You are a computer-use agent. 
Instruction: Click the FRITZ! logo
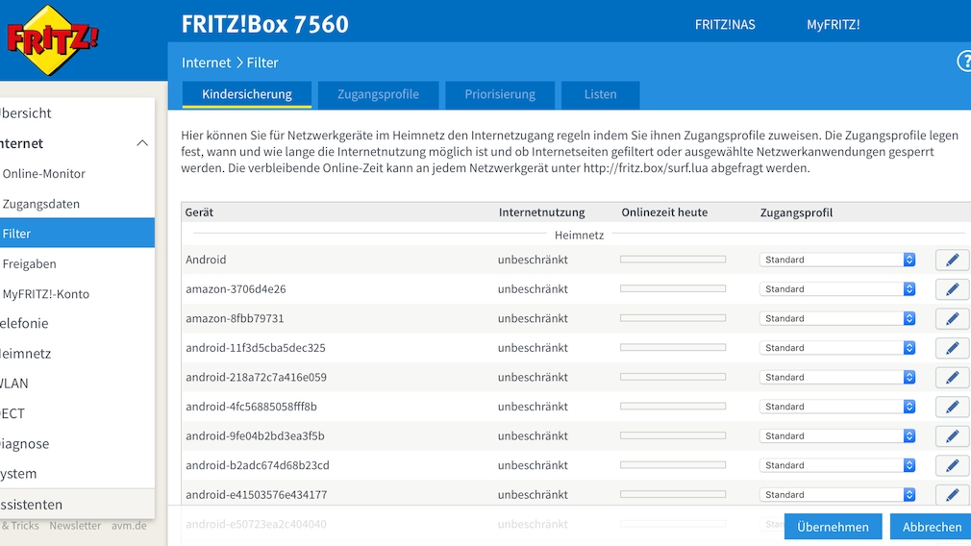coord(52,40)
